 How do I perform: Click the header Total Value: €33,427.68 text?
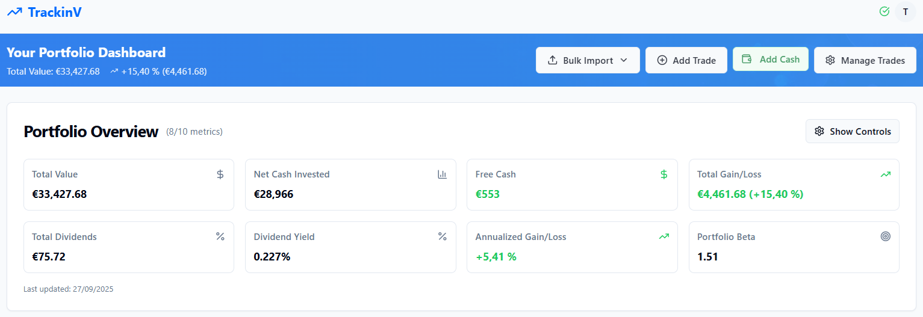point(53,71)
